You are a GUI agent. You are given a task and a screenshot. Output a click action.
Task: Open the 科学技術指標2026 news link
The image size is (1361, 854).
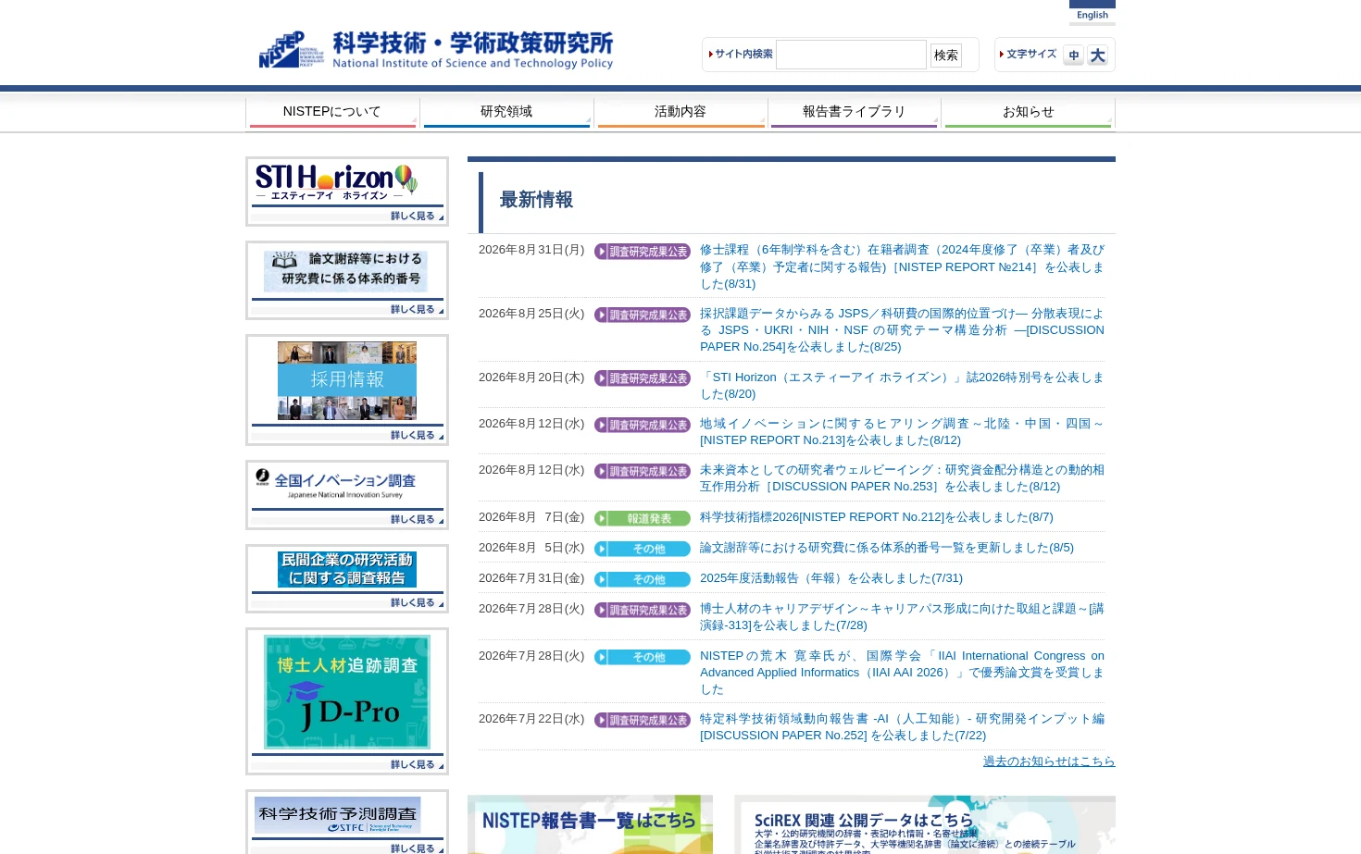pos(877,517)
